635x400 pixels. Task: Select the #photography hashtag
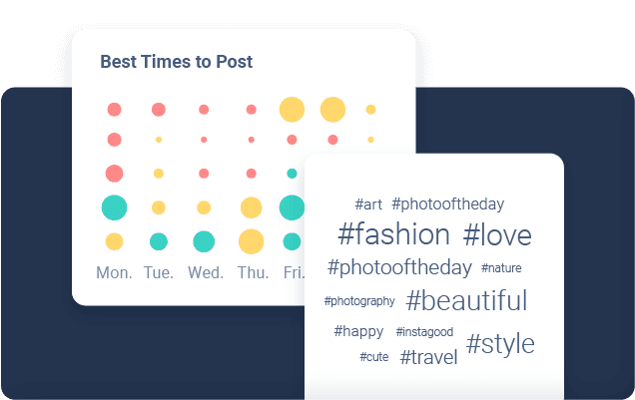point(359,300)
